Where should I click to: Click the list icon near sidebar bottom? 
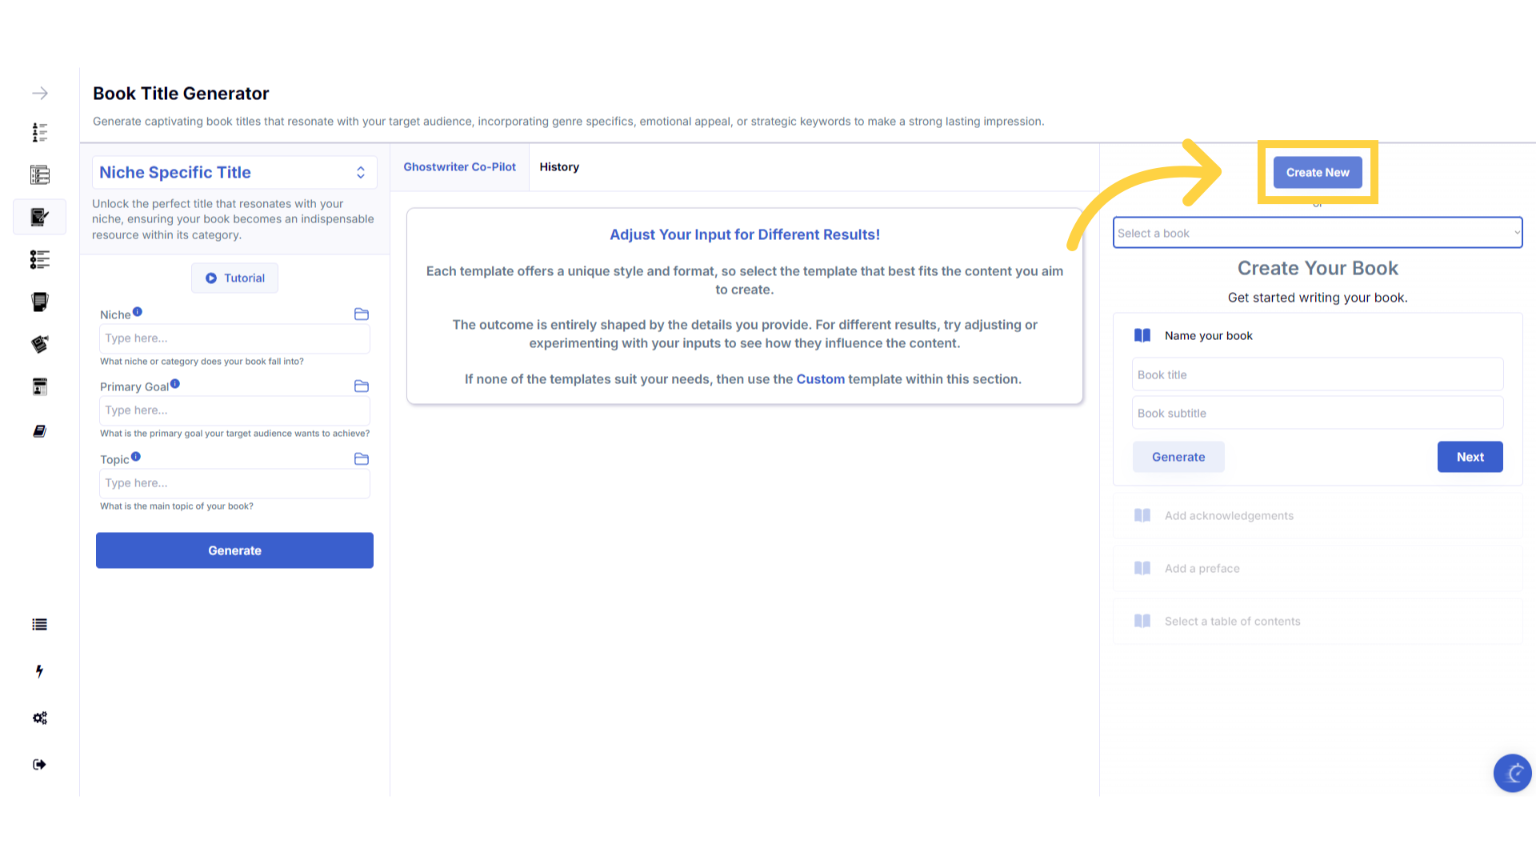pos(40,625)
